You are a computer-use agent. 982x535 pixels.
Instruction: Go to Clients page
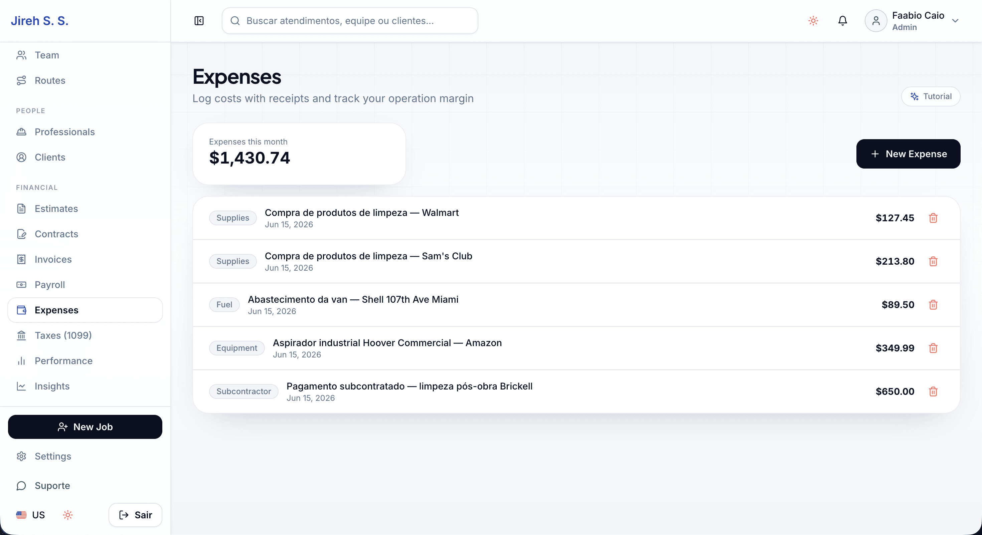[85, 157]
